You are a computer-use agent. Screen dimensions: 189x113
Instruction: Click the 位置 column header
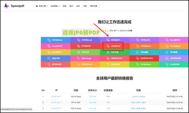[138, 90]
